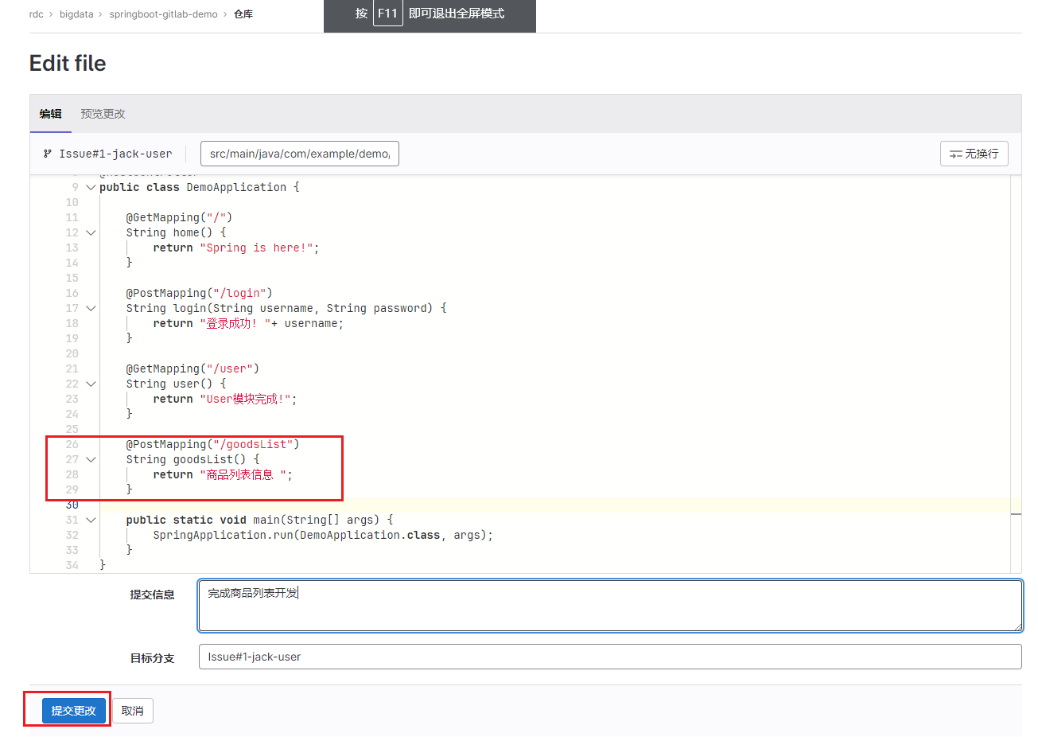
Task: Collapse the DemoApplication class fold at line 9
Action: (x=91, y=188)
